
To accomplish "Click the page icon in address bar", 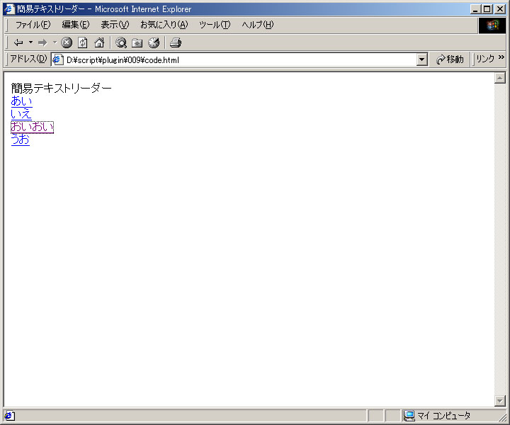I will click(x=58, y=59).
